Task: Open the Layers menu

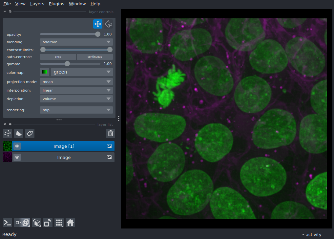Action: (37, 4)
